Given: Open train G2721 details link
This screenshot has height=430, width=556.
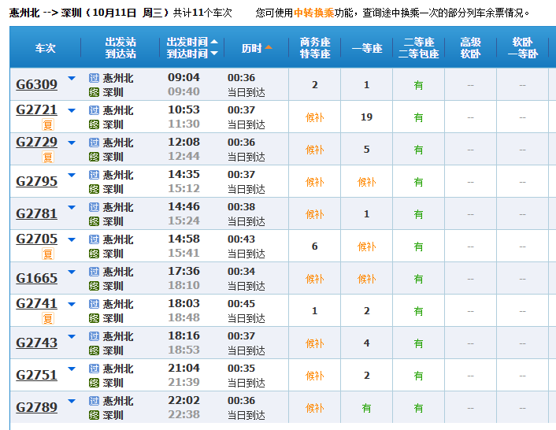Looking at the screenshot, I should tap(36, 110).
